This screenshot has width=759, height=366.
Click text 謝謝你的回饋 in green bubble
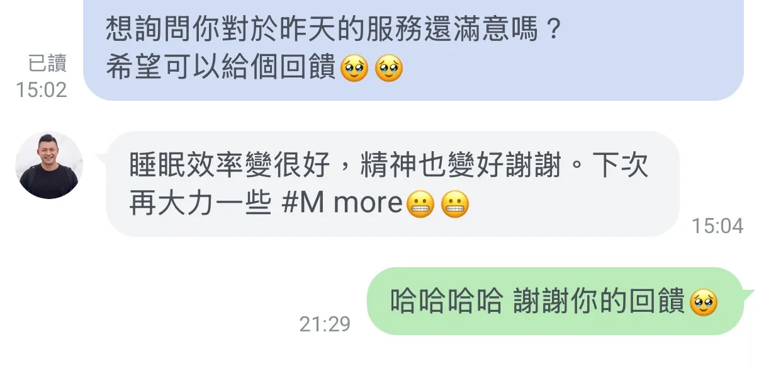[600, 302]
